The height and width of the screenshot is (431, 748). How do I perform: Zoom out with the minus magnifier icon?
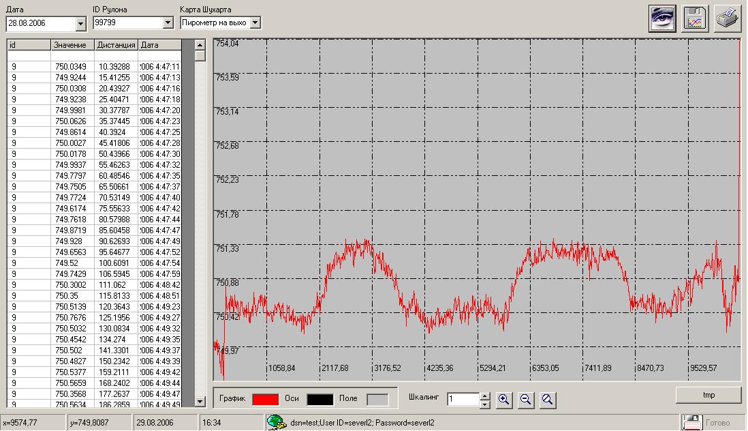[525, 400]
